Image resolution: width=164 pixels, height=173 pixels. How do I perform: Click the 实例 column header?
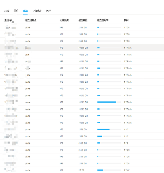point(126,20)
